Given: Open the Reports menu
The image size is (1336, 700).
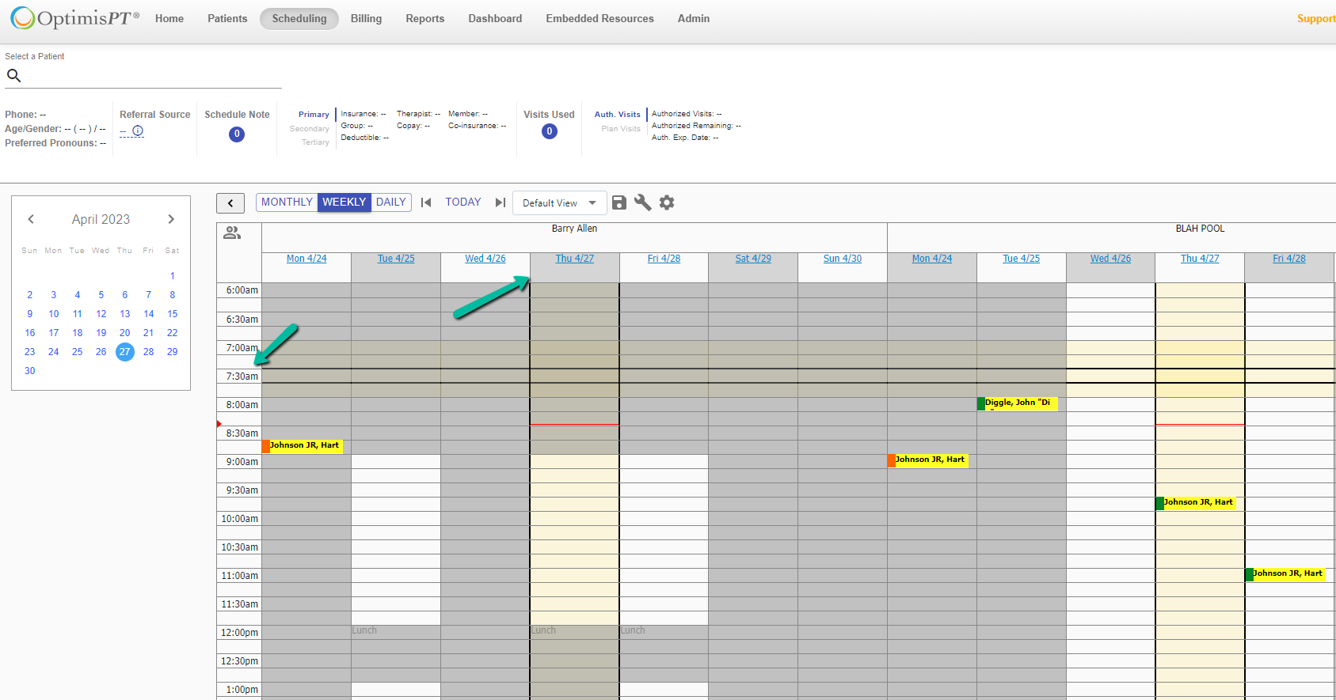Looking at the screenshot, I should click(425, 18).
